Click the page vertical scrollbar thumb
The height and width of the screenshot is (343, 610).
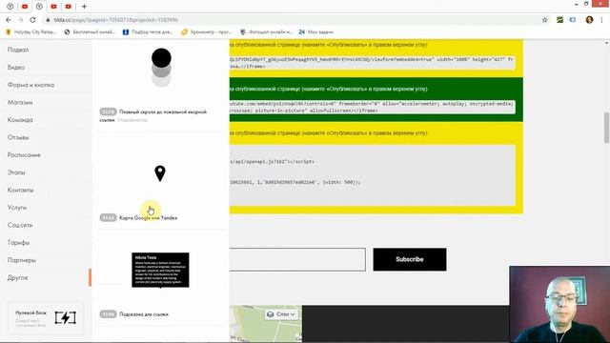coord(606,128)
